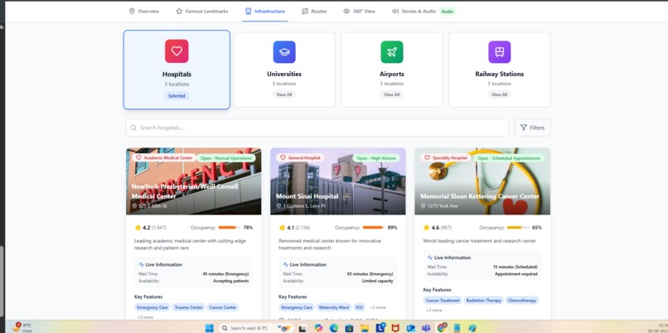Click the Memorial Sloan Kettering stethoscope photo

[x=482, y=181]
